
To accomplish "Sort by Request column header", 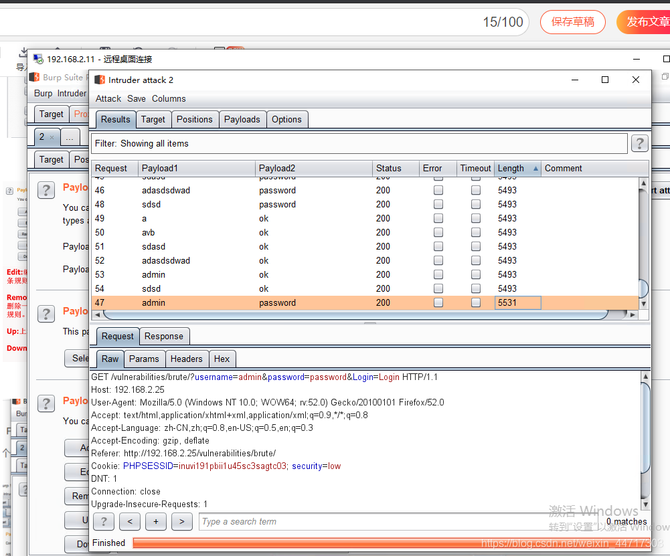I will click(x=114, y=168).
